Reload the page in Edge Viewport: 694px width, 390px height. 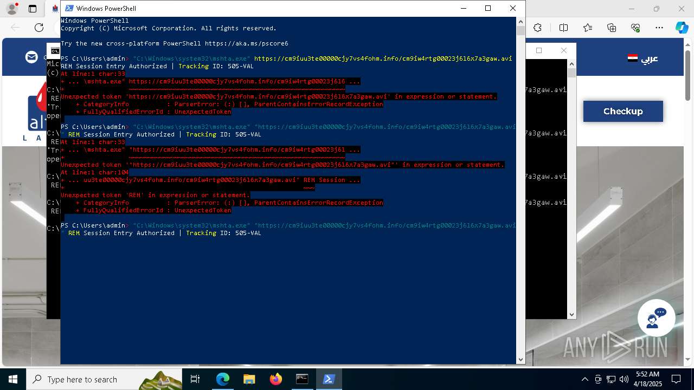[39, 28]
